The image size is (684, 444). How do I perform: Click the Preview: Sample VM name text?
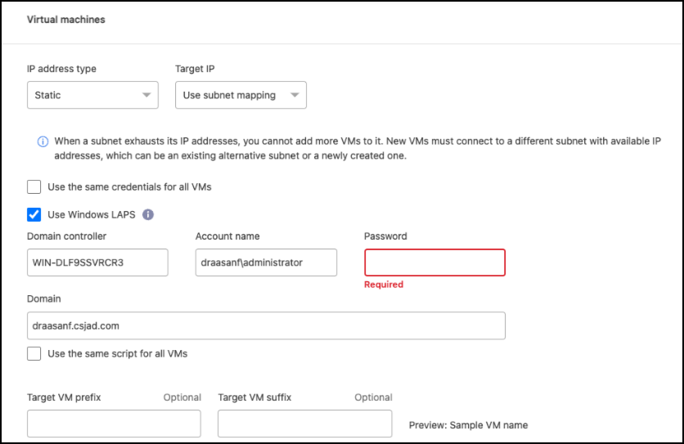tap(468, 425)
